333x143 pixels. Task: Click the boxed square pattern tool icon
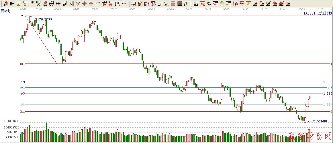[91, 4]
